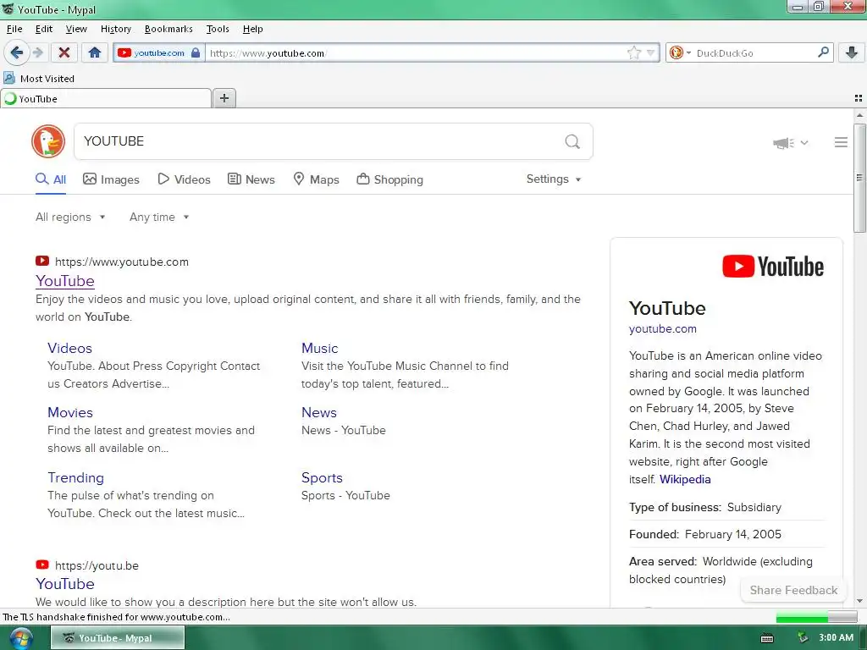The width and height of the screenshot is (867, 650).
Task: Click the magnifier in browser search box
Action: [823, 52]
